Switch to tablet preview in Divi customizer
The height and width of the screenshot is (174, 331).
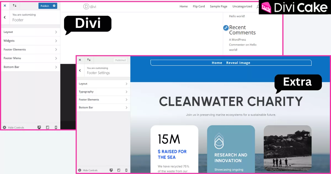point(47,128)
